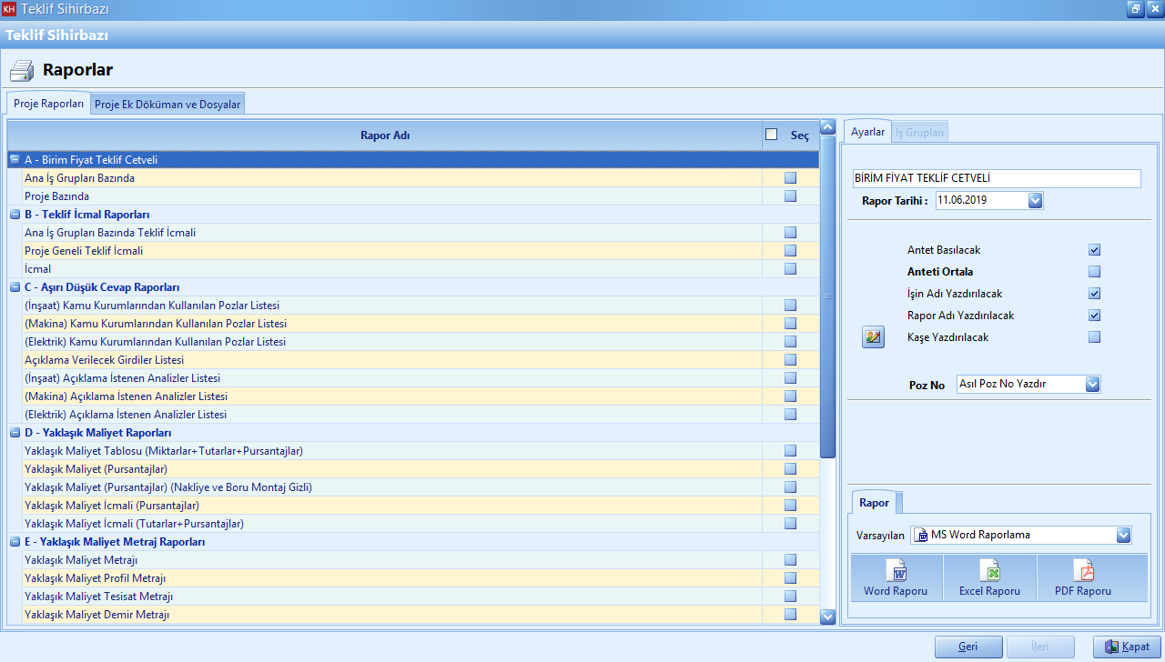Screen dimensions: 1165x662
Task: Click the report list vertical scrollbar thumb
Action: click(x=827, y=296)
